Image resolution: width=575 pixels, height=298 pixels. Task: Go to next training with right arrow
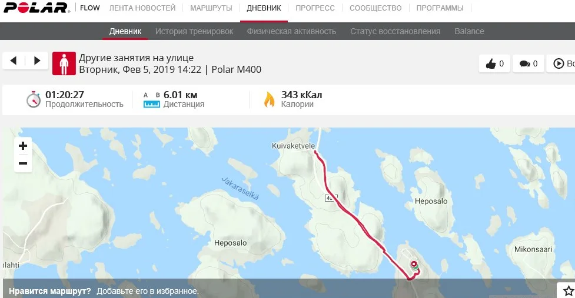tap(37, 61)
